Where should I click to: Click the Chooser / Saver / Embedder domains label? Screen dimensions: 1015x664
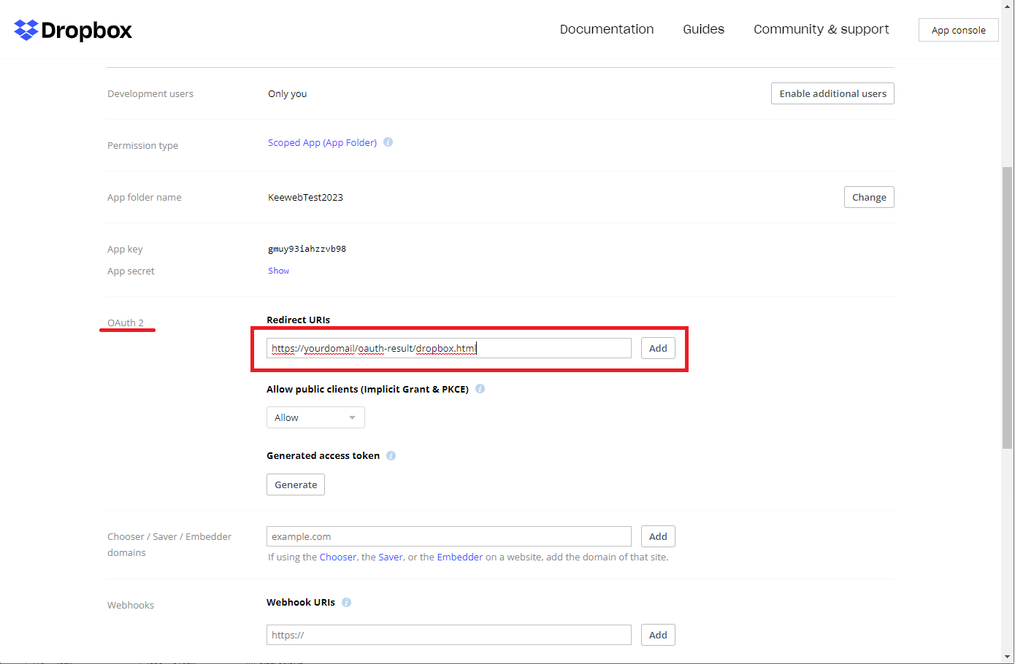tap(169, 544)
